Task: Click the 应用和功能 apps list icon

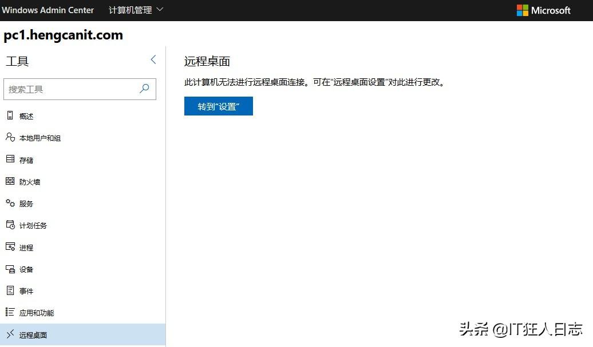Action: [10, 312]
